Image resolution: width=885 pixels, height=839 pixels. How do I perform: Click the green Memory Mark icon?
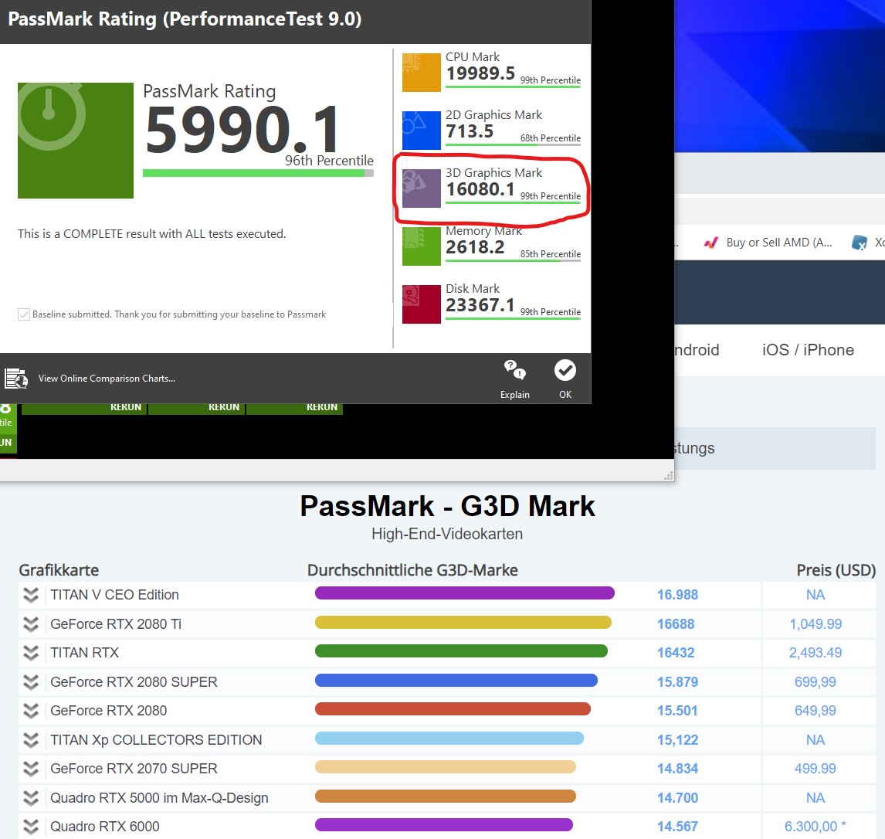click(421, 246)
